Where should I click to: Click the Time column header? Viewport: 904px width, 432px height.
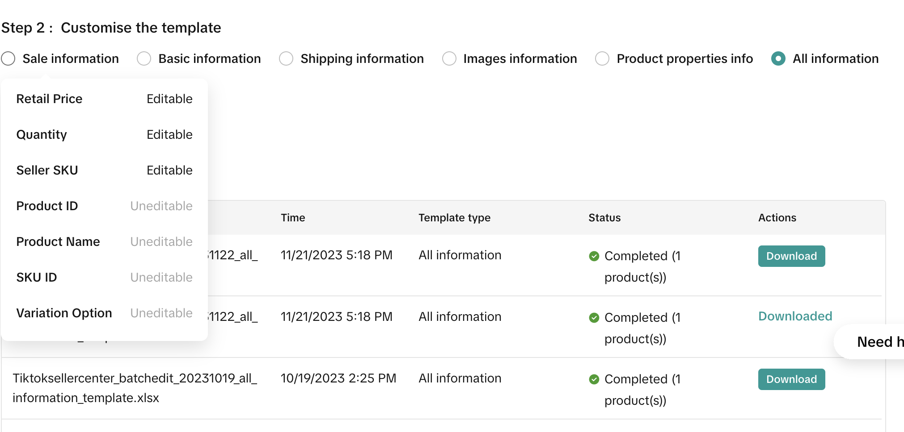pos(293,218)
